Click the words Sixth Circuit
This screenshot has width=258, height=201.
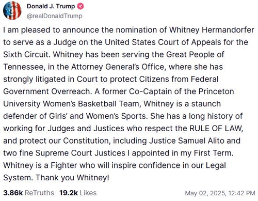[26, 55]
